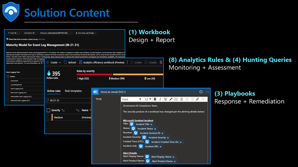Check the Assessment checkbox
The image size is (298, 167).
tap(8, 81)
